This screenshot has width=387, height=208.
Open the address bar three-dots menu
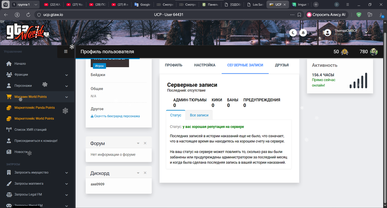292,15
